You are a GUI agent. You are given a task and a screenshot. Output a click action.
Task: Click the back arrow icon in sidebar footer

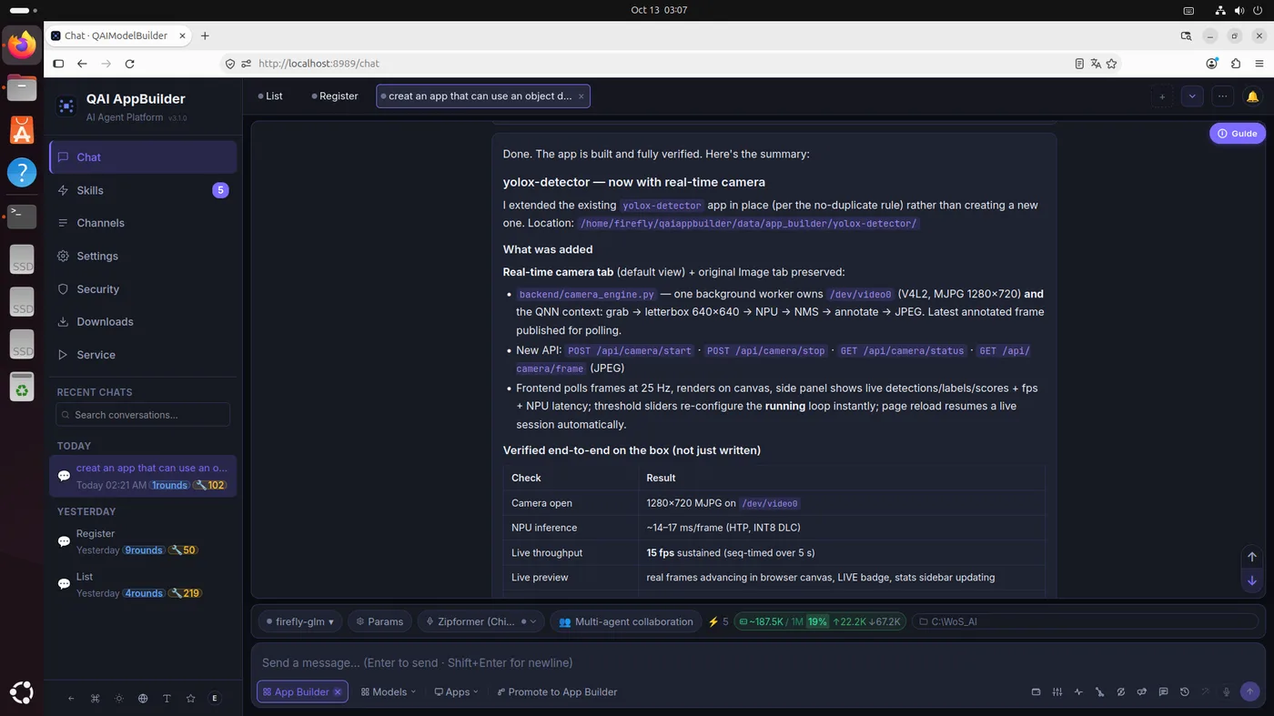72,699
